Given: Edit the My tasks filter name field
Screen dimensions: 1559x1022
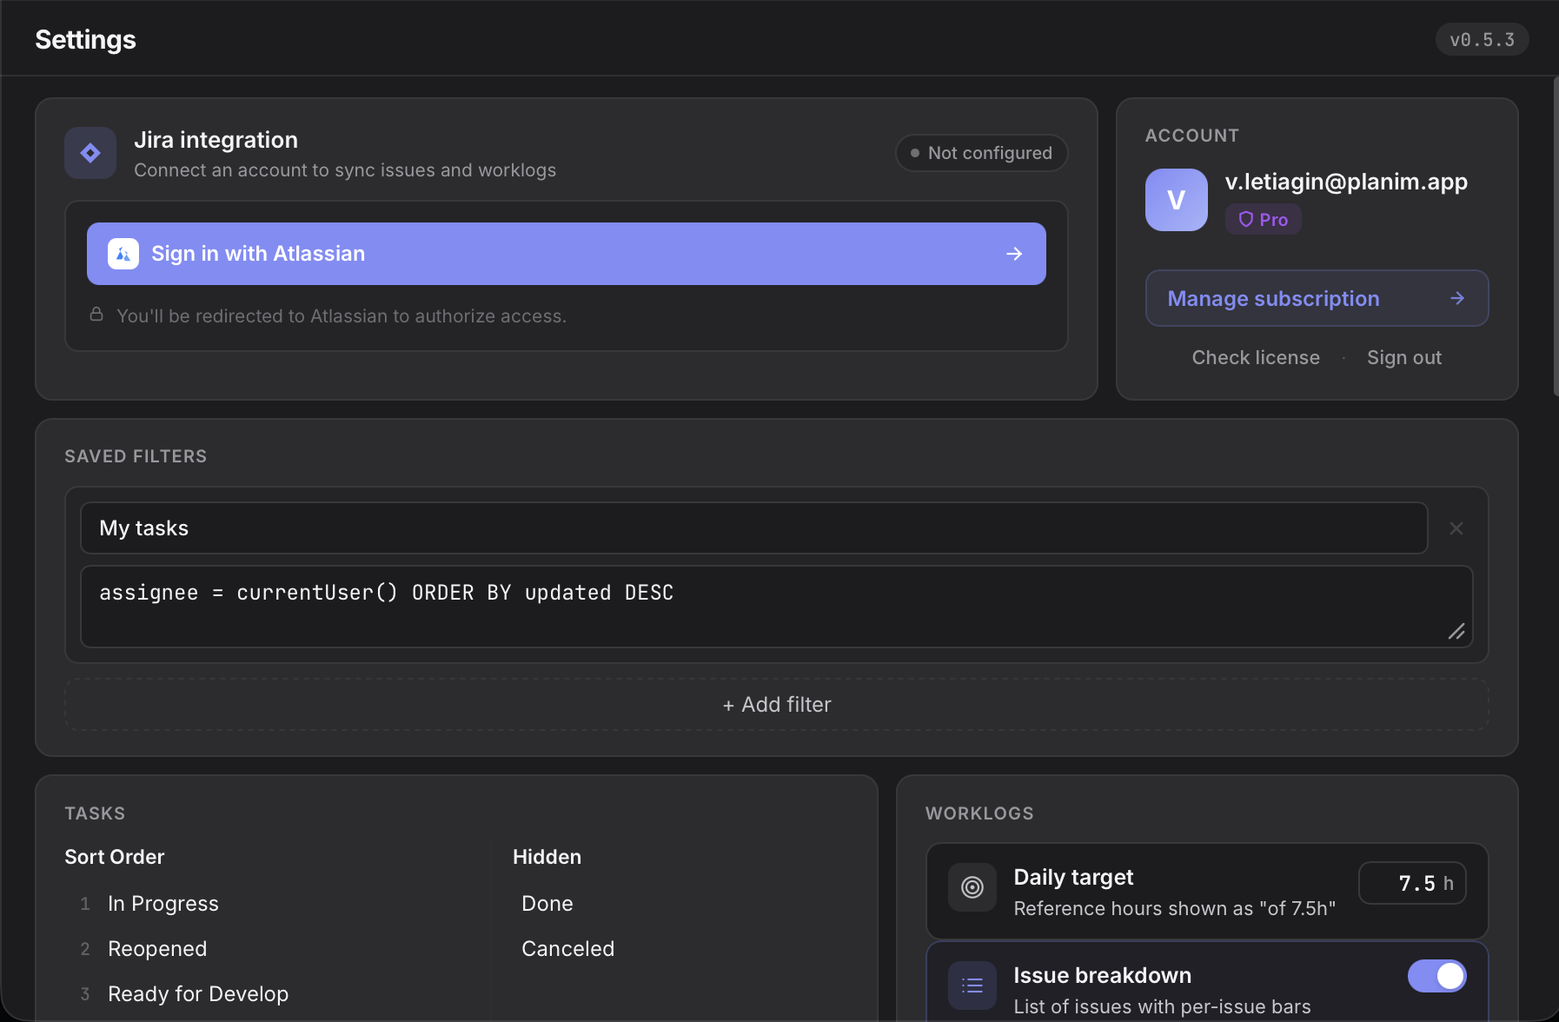Looking at the screenshot, I should [x=754, y=528].
